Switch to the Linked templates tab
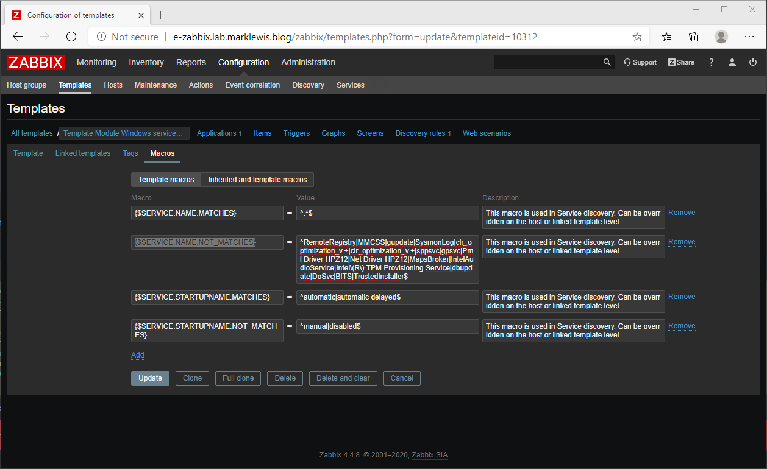The image size is (767, 469). (82, 153)
